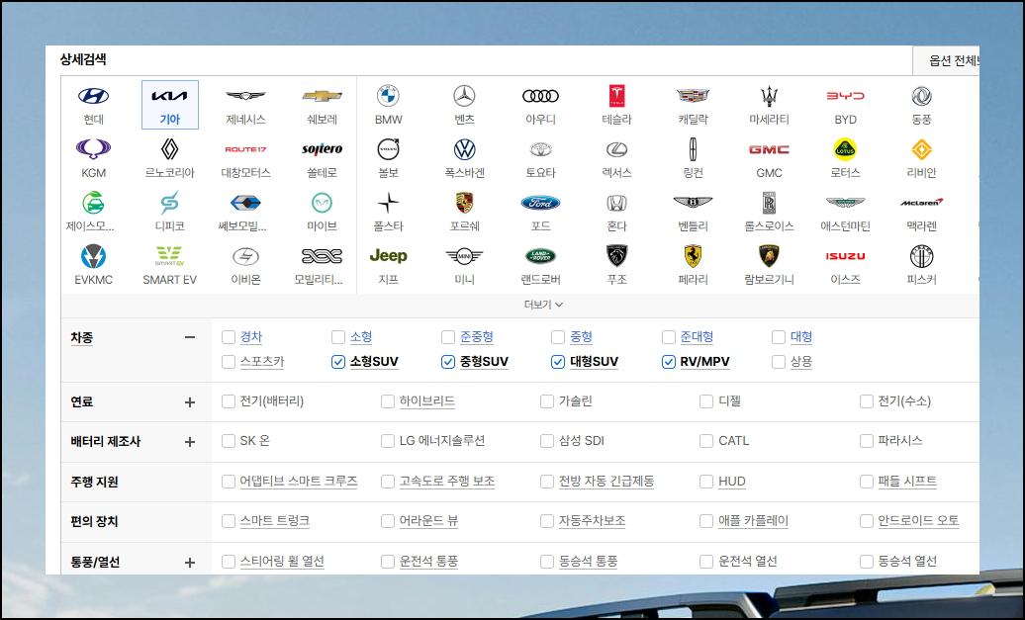
Task: Pick the Bentley (벤틀리) winged logo
Action: tap(693, 203)
